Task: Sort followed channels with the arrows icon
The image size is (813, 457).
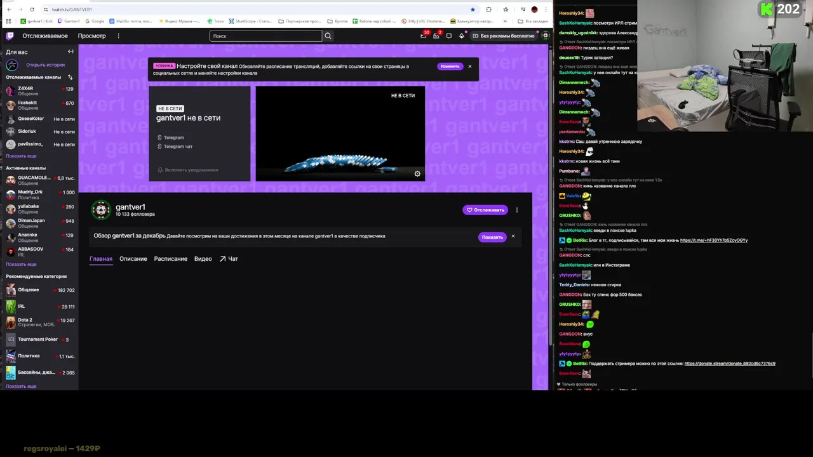Action: pyautogui.click(x=70, y=77)
